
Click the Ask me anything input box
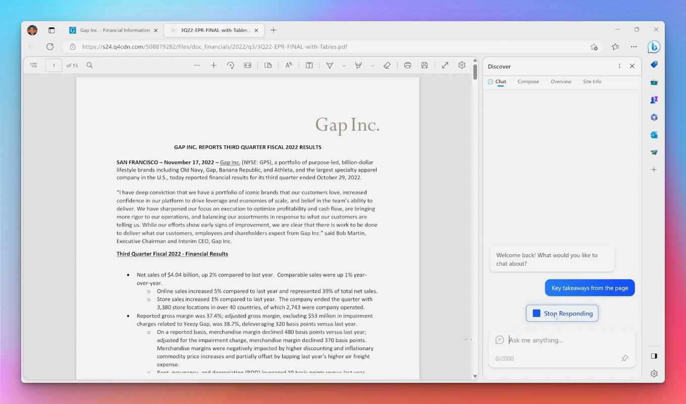[562, 340]
